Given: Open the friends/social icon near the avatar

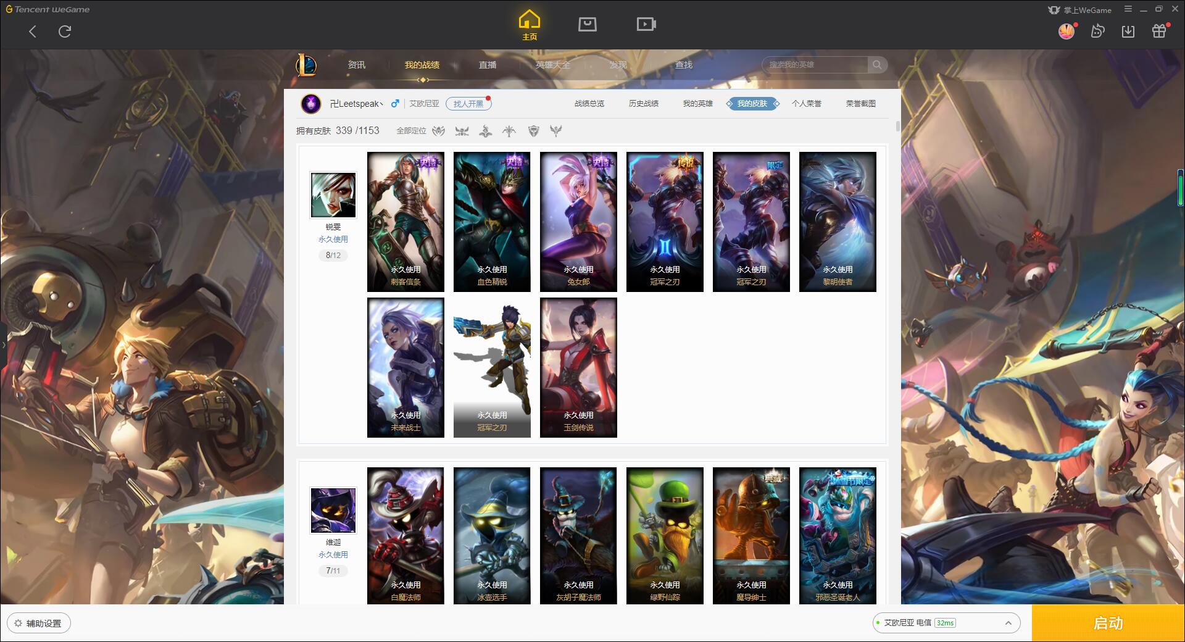Looking at the screenshot, I should 1097,31.
